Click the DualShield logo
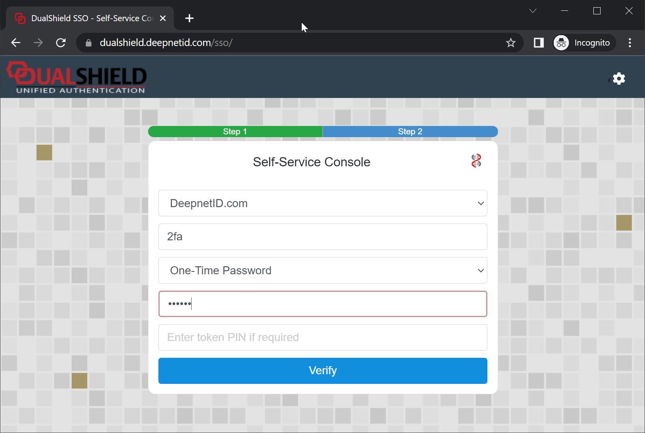This screenshot has width=645, height=433. [77, 78]
